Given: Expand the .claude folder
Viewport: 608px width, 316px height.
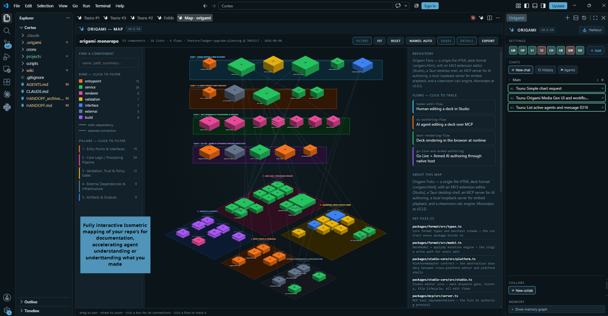Looking at the screenshot, I should click(23, 35).
